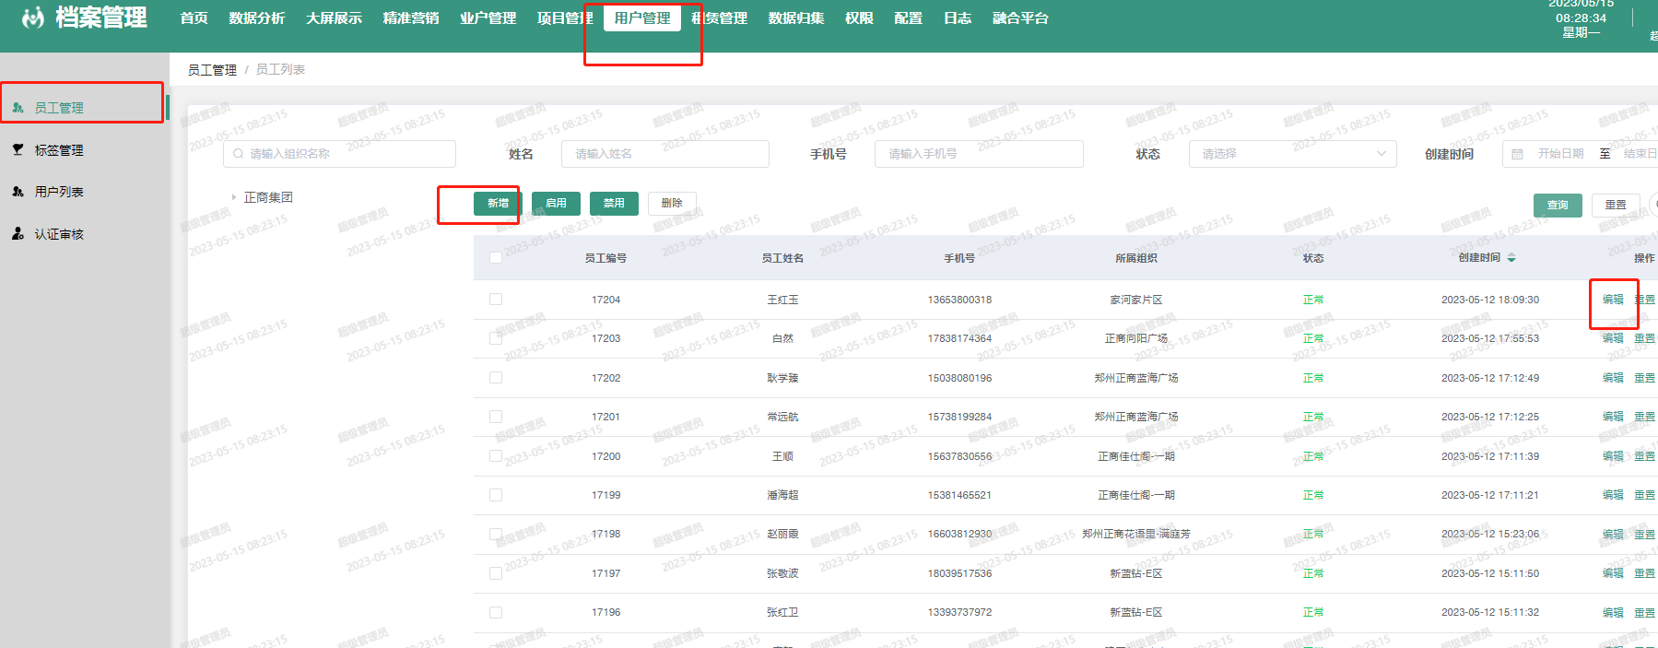The height and width of the screenshot is (648, 1658).
Task: Open the 融合平台 top menu
Action: pyautogui.click(x=1020, y=18)
